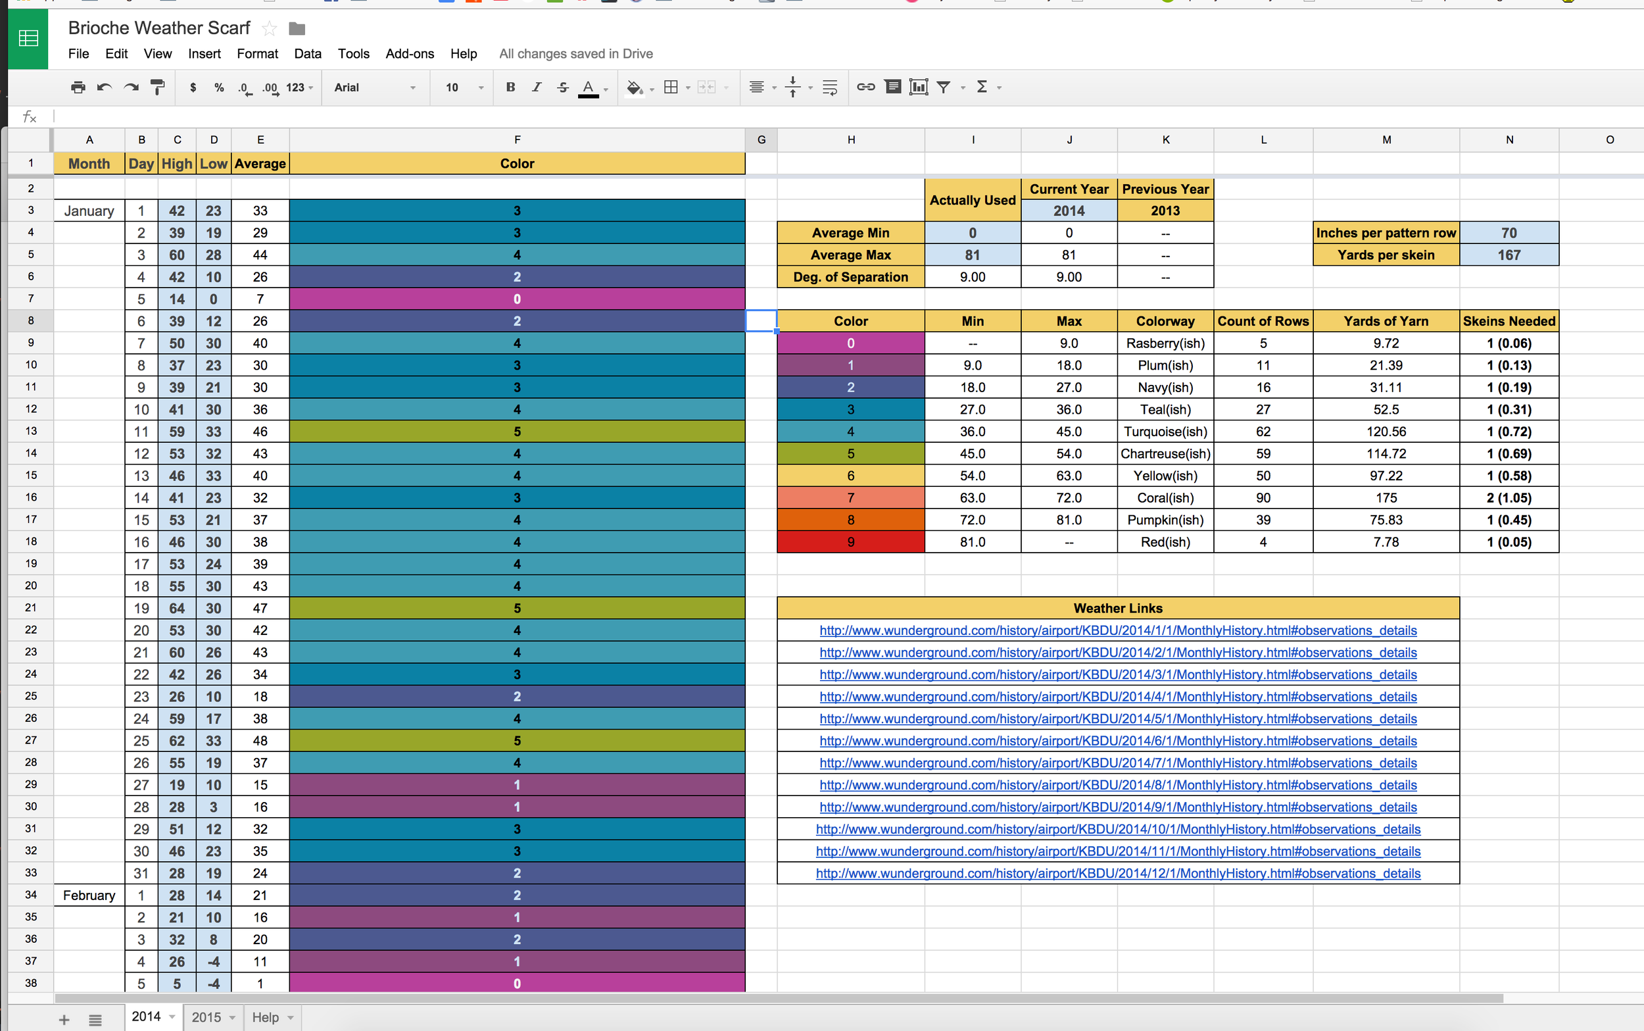
Task: Select the "Weather Links" header cell
Action: [x=1118, y=608]
